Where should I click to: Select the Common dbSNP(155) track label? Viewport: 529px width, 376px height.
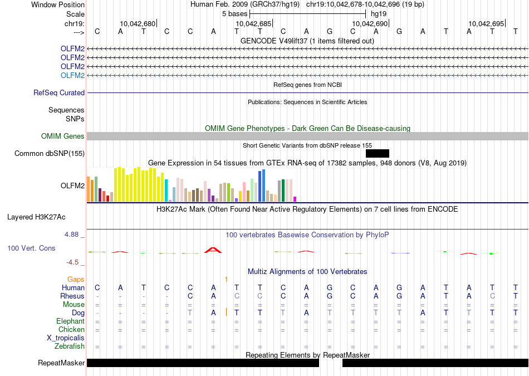coord(50,153)
